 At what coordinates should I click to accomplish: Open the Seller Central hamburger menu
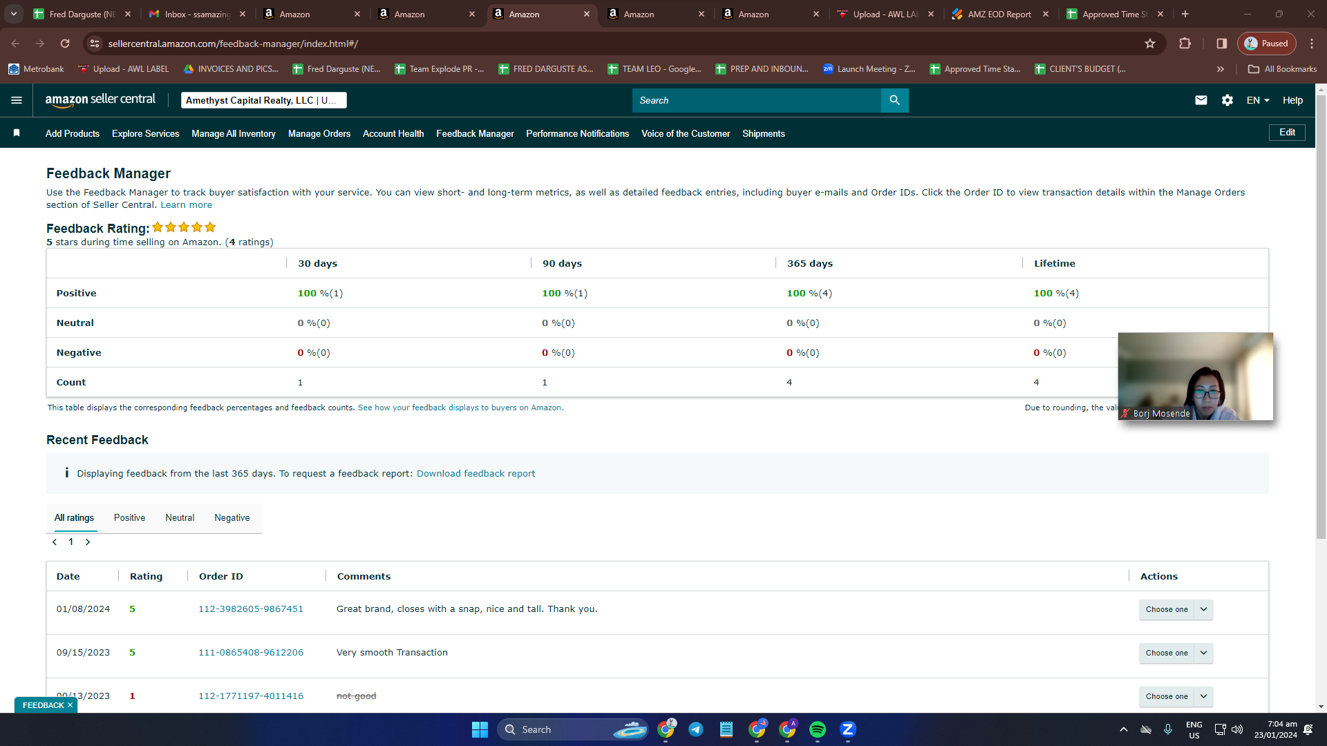tap(17, 100)
